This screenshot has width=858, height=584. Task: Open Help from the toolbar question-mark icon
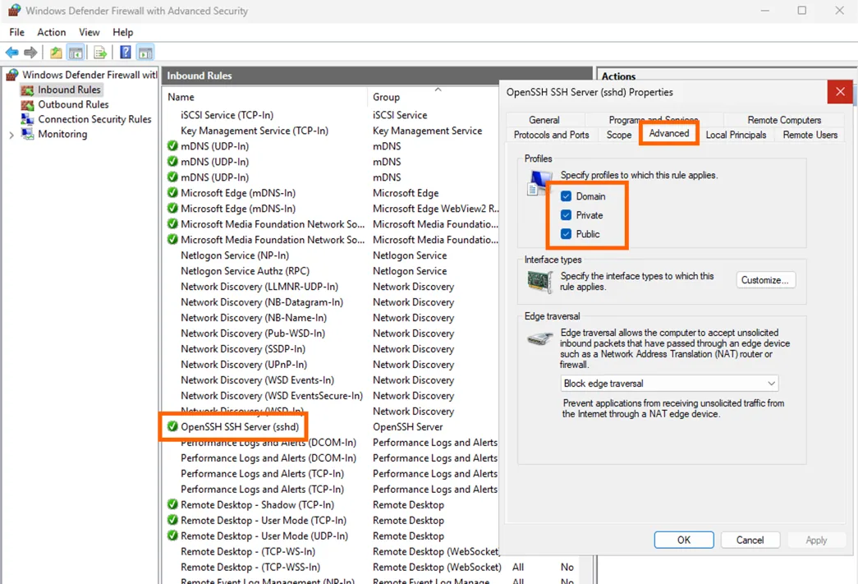126,52
